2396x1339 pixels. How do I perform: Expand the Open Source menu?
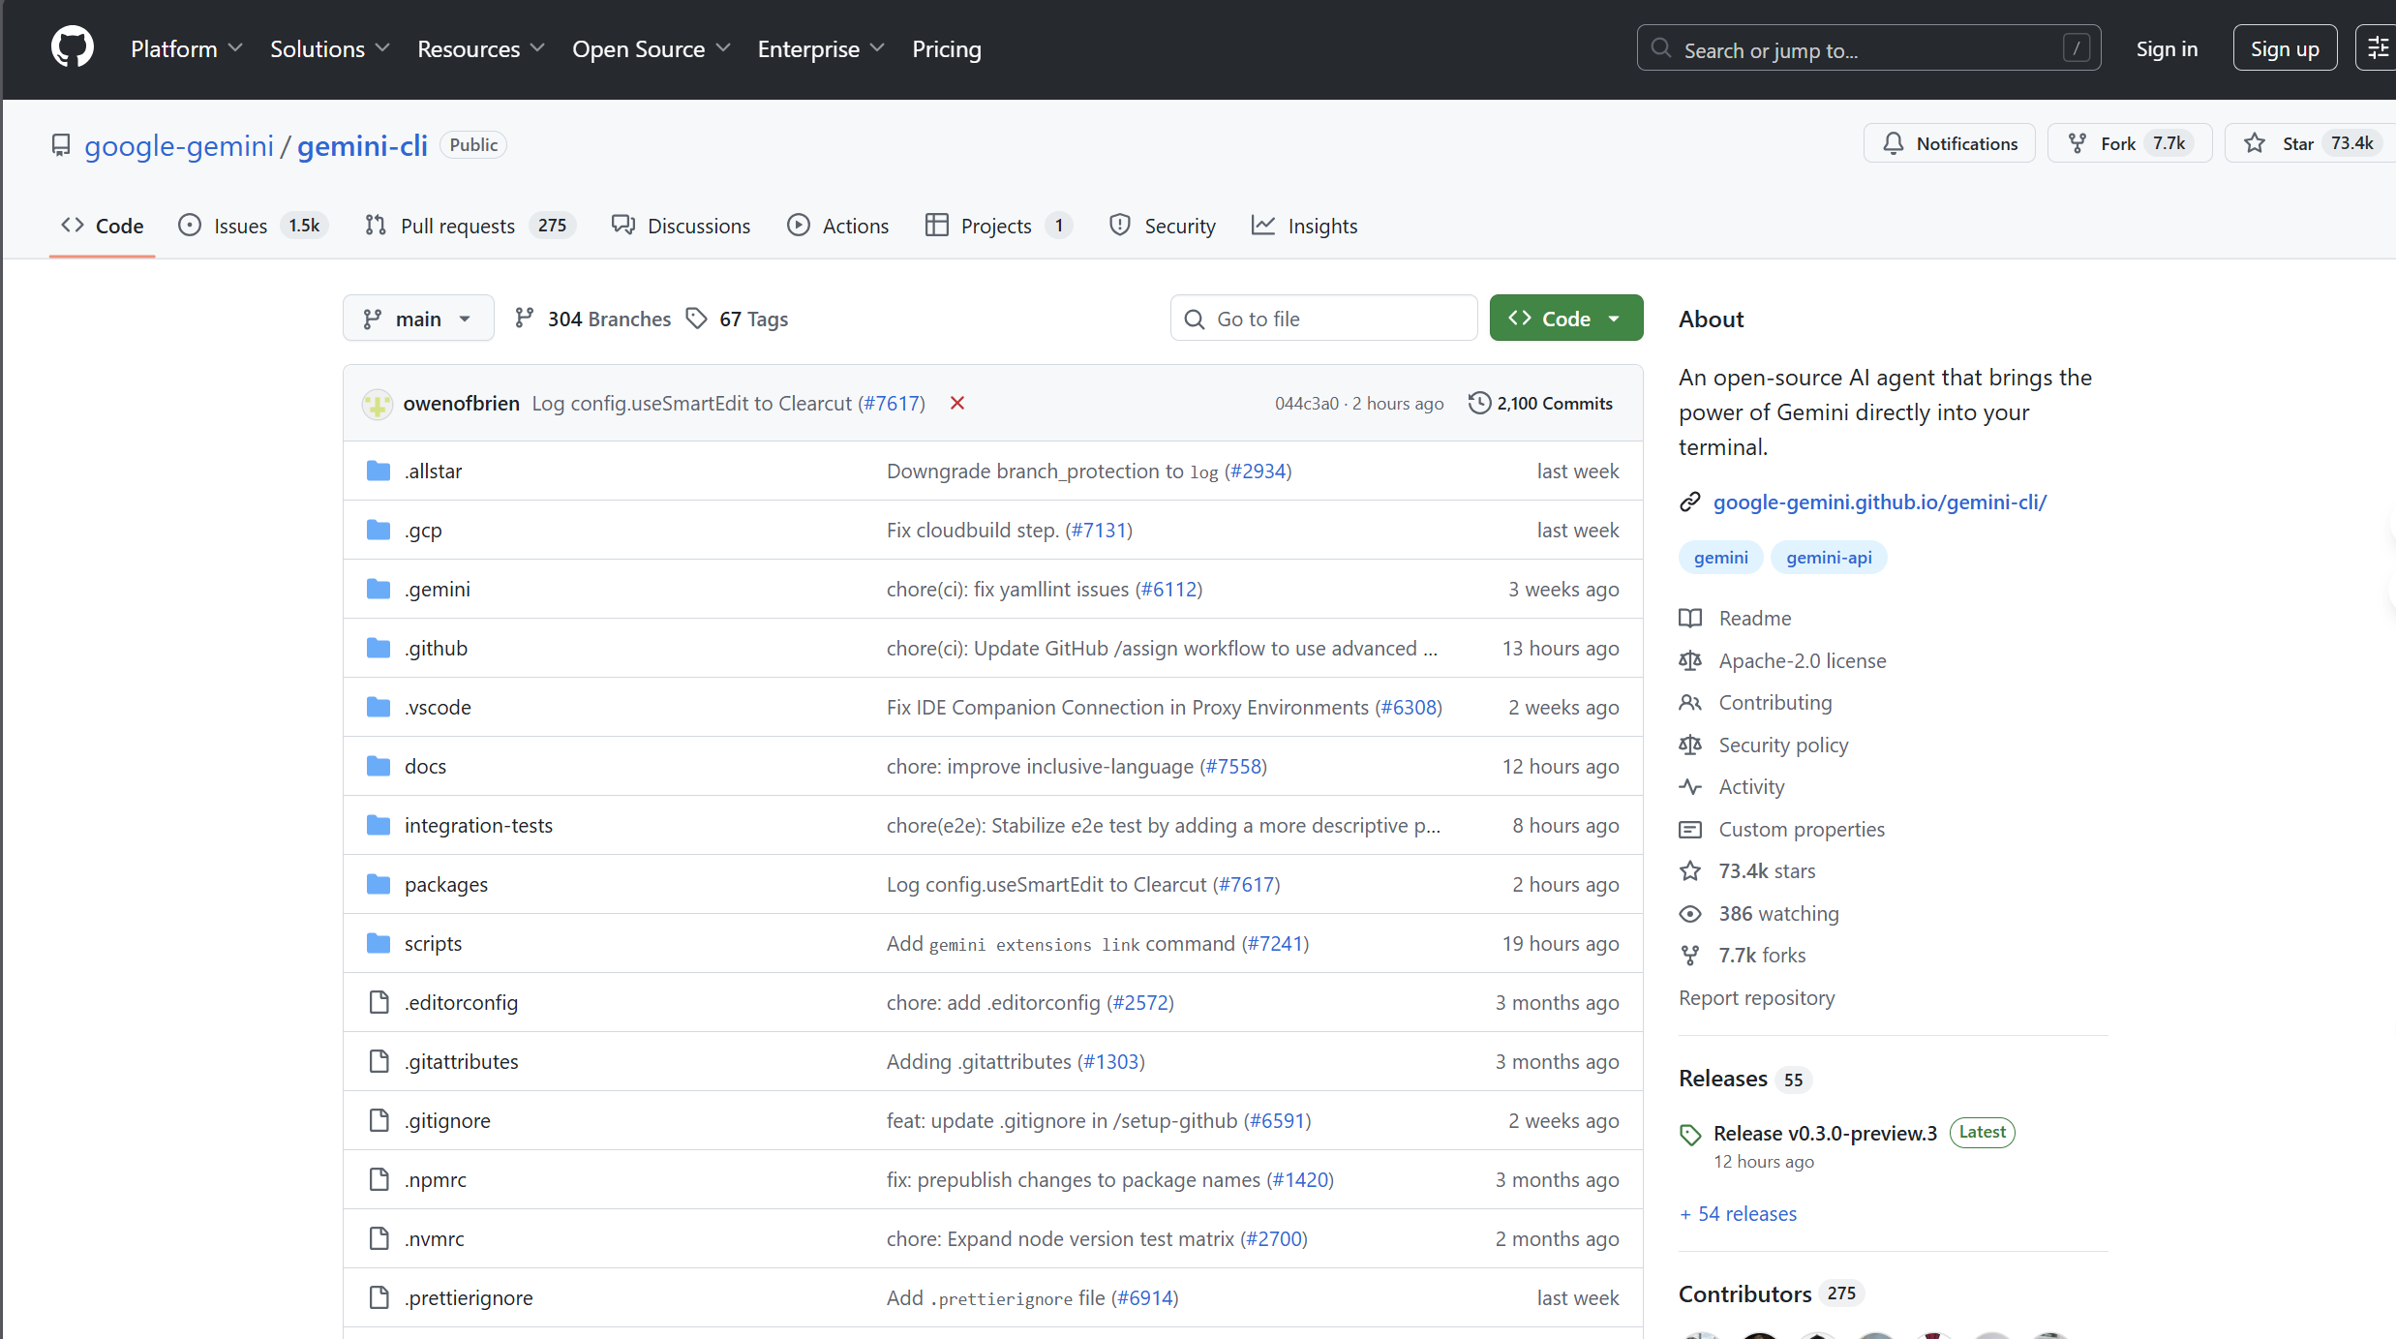point(652,48)
